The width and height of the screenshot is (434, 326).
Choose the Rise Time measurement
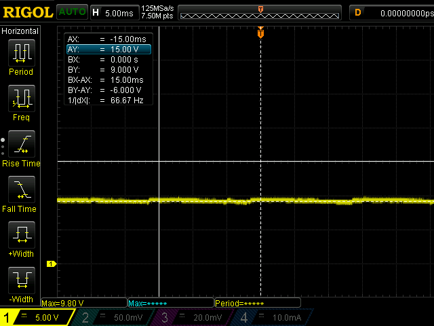pos(20,144)
